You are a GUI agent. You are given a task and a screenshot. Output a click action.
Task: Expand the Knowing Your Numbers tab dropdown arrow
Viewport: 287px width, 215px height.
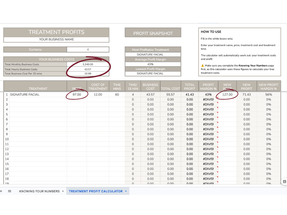pos(63,191)
